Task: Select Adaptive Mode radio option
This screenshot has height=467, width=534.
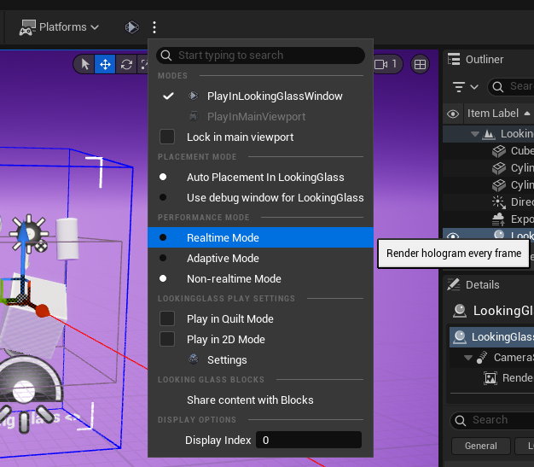Action: (223, 258)
